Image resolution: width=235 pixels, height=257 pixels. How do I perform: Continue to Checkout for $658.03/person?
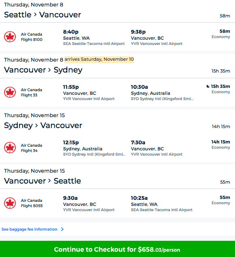(x=117, y=249)
